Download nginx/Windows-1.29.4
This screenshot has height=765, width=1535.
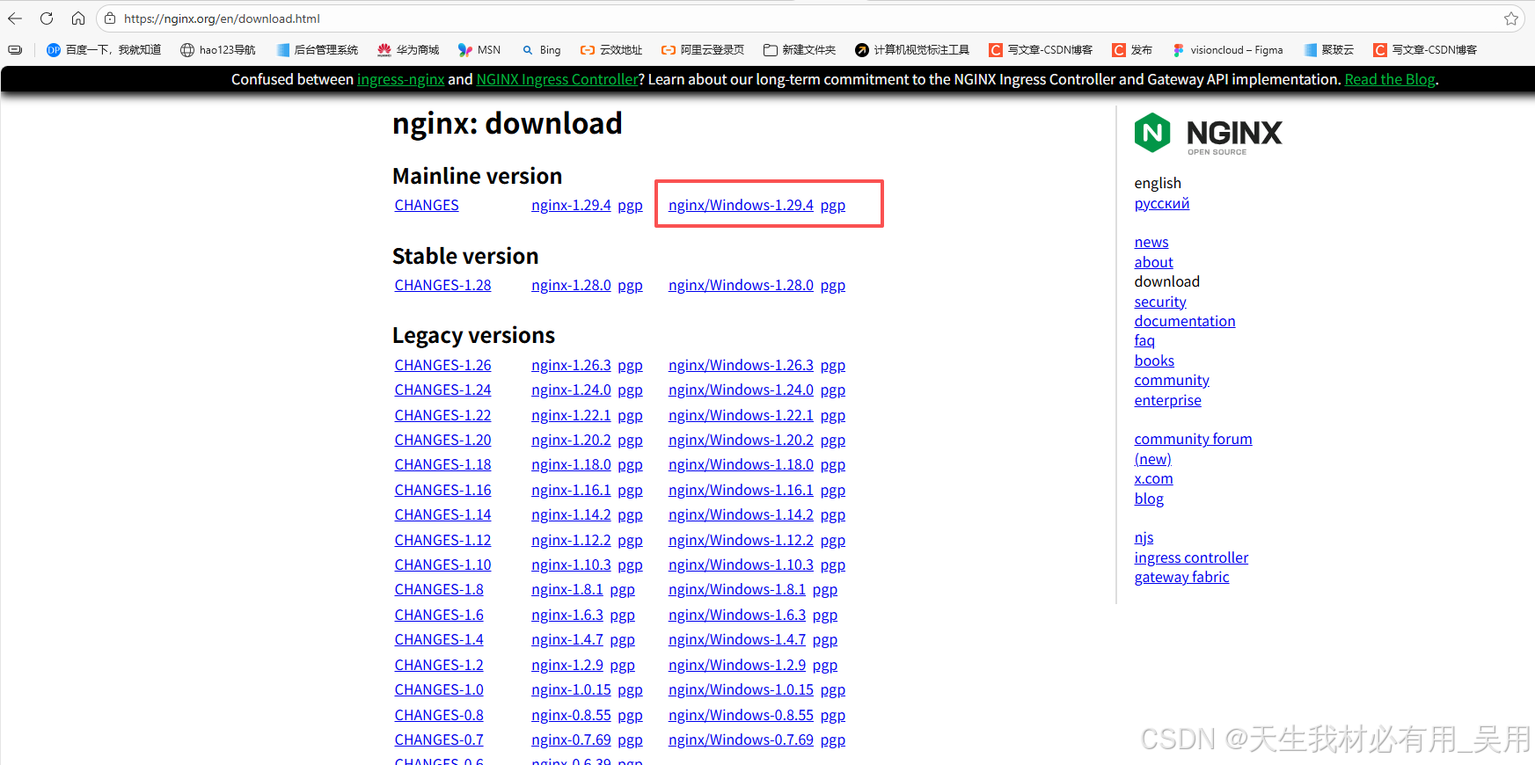pyautogui.click(x=741, y=205)
